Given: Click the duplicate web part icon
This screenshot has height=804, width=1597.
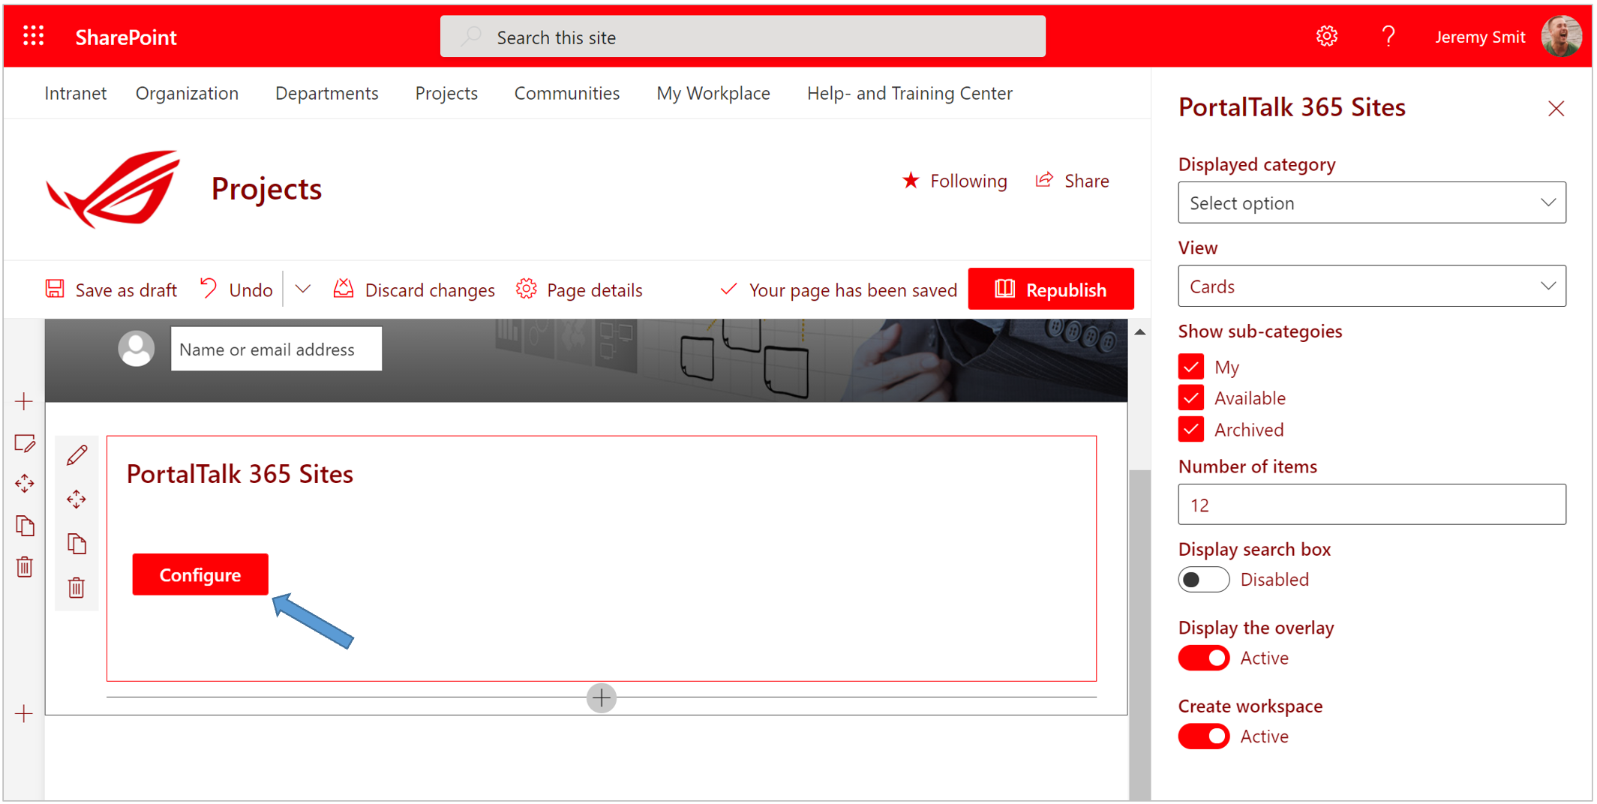Looking at the screenshot, I should 77,543.
